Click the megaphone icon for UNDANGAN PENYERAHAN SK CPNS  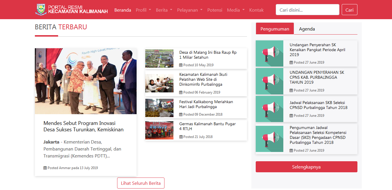[269, 81]
